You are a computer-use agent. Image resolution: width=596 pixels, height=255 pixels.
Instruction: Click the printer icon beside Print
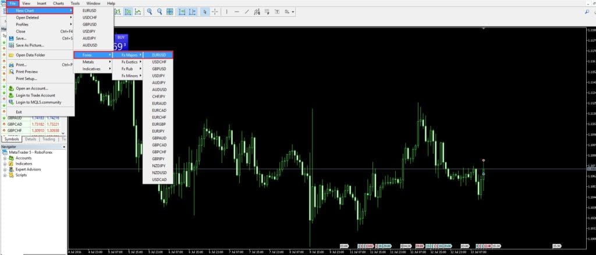[11, 65]
